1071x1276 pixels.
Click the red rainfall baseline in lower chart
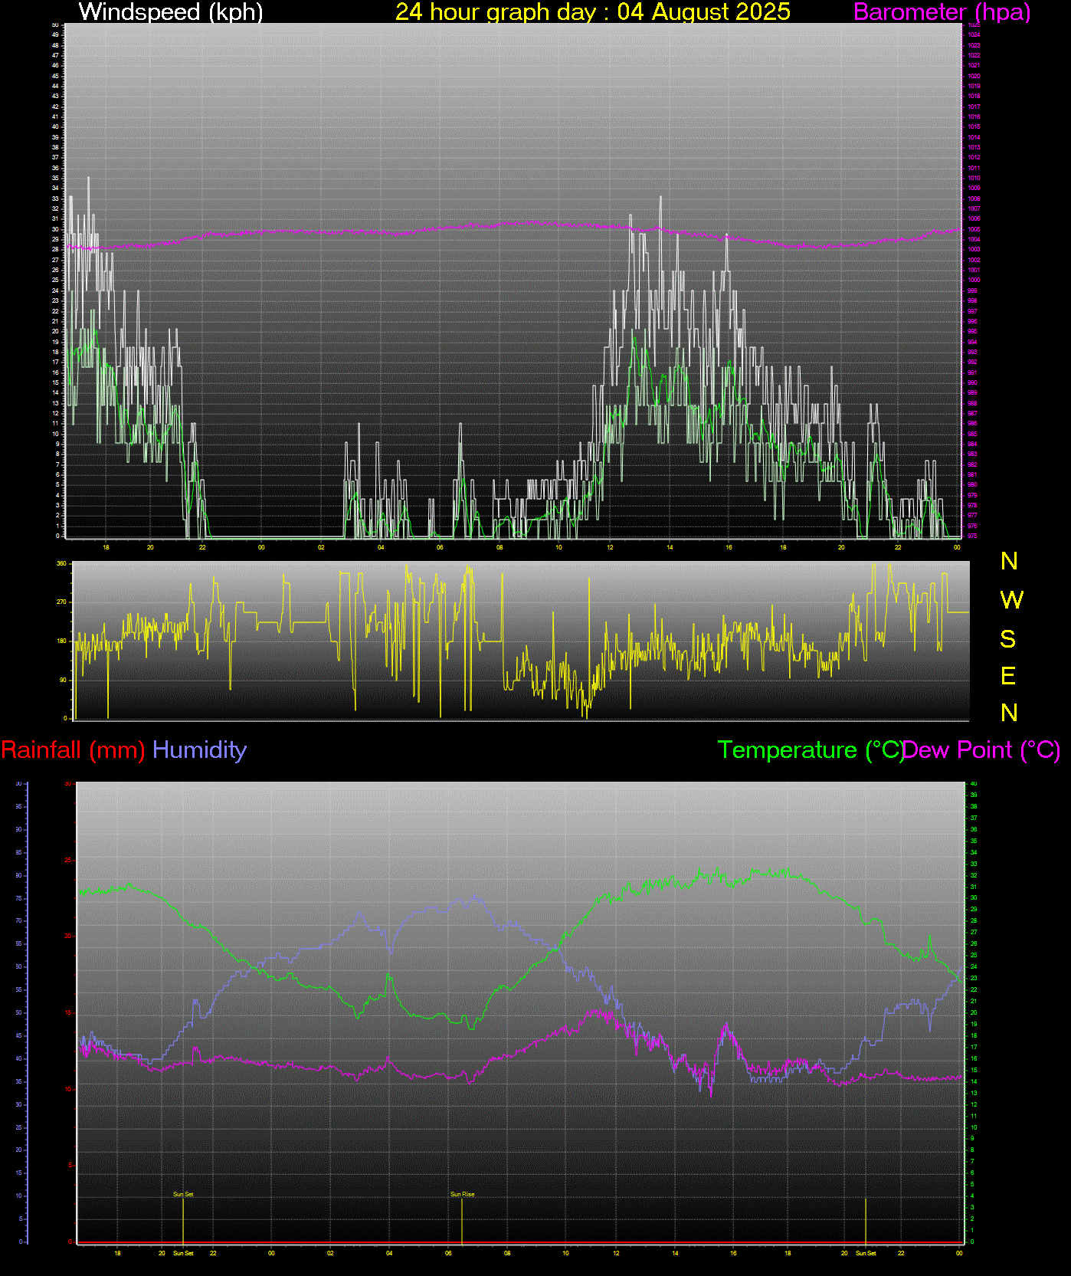coord(521,1242)
